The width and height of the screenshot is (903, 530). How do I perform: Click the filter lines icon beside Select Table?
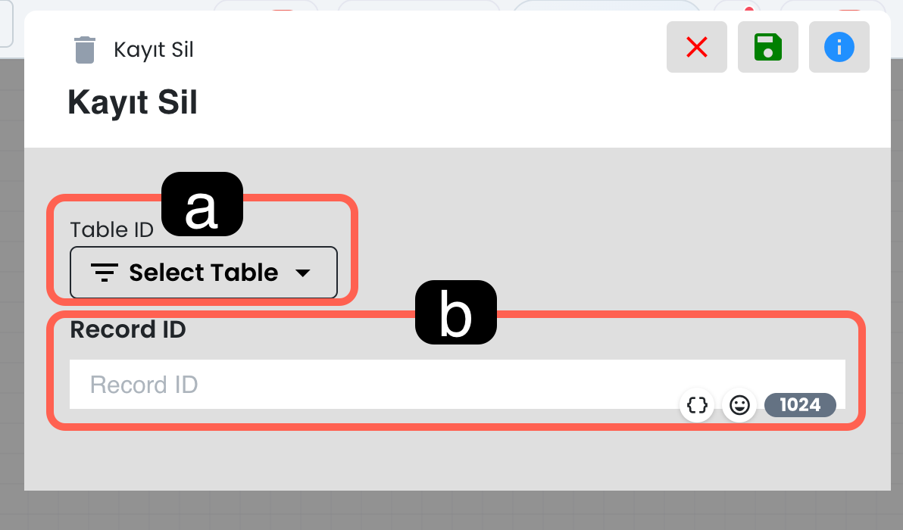pyautogui.click(x=104, y=273)
